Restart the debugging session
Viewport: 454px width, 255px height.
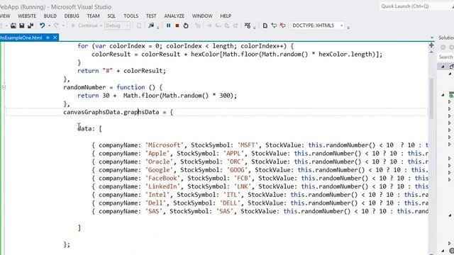pos(186,25)
